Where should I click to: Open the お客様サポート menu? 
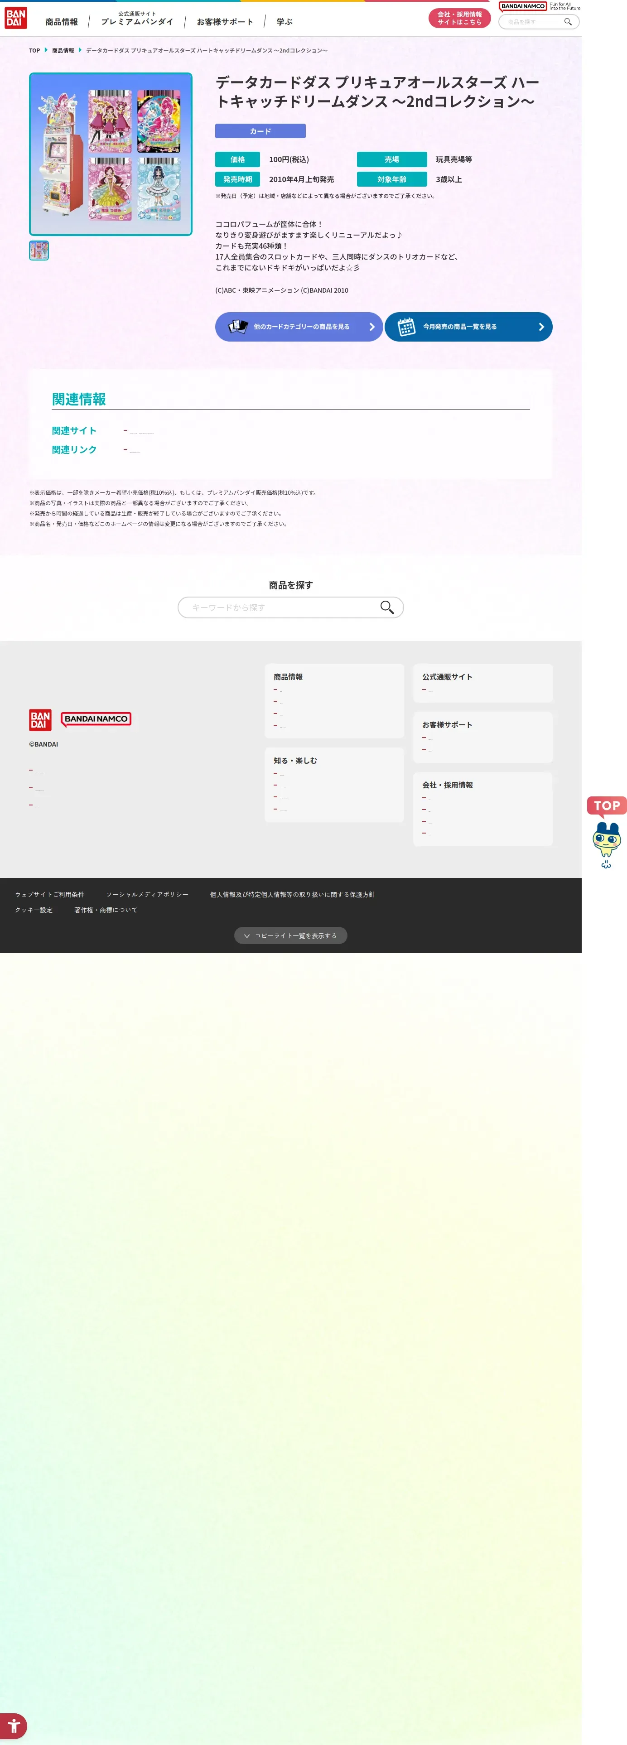tap(225, 22)
